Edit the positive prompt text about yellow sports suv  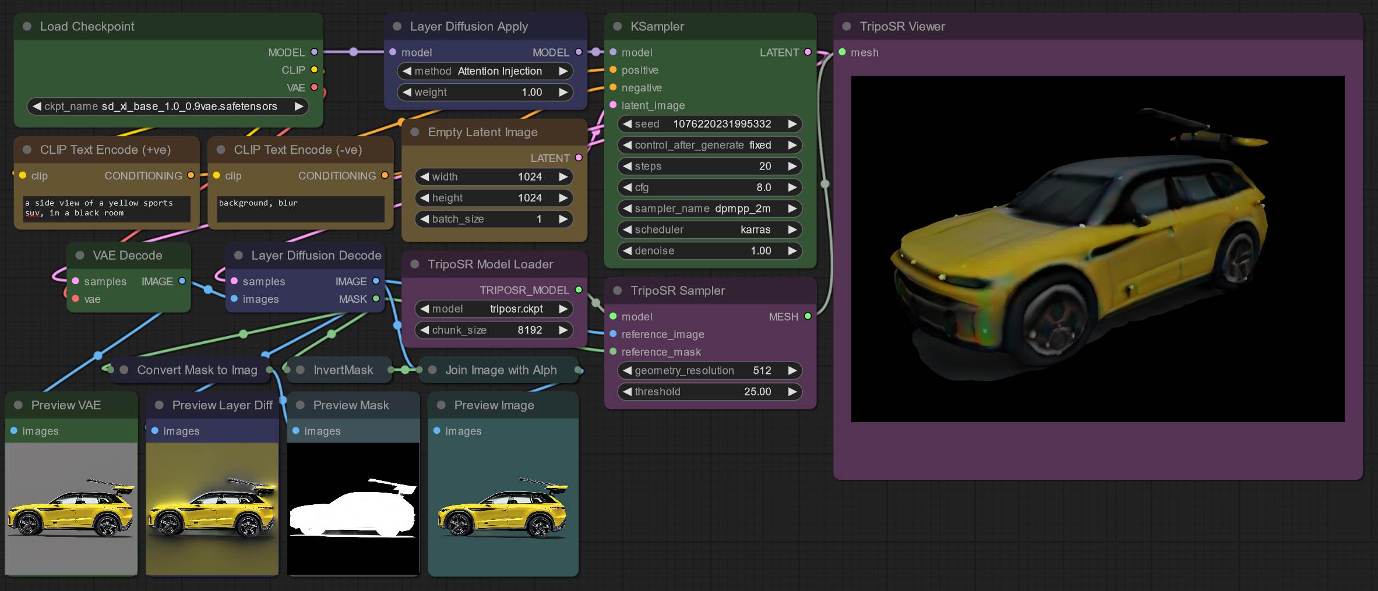[107, 208]
